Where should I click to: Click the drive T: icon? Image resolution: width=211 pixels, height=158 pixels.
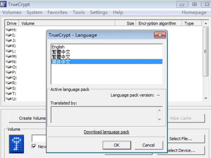point(9,94)
